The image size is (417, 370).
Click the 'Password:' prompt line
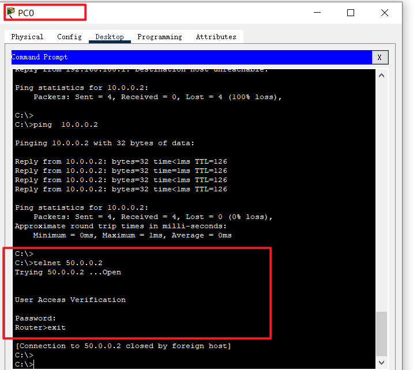point(35,318)
